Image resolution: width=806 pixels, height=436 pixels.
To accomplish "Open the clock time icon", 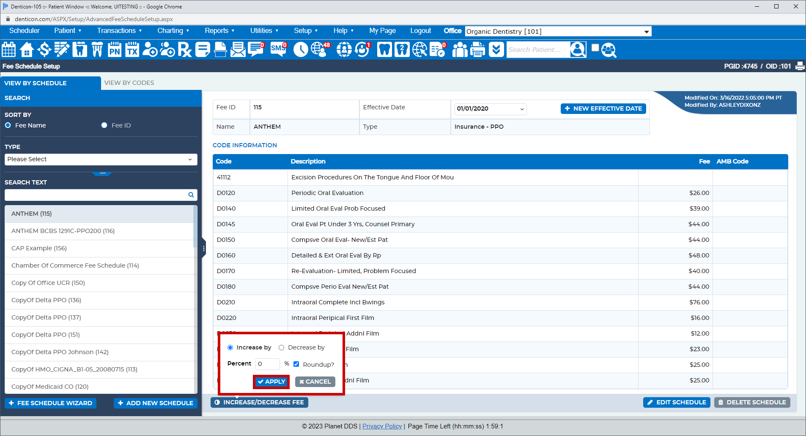I will point(301,49).
